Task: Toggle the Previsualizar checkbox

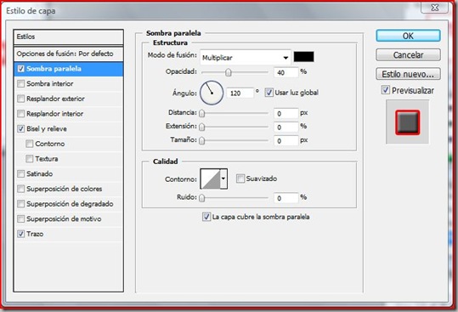Action: tap(385, 90)
